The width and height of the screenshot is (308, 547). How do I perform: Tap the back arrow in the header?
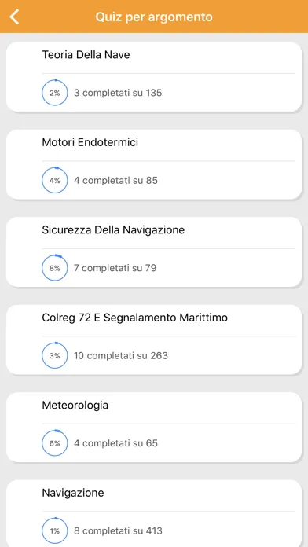[x=14, y=17]
